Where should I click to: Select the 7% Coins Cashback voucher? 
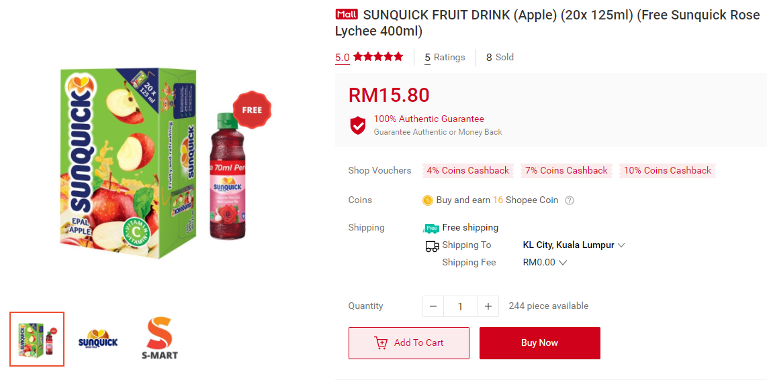pyautogui.click(x=566, y=171)
